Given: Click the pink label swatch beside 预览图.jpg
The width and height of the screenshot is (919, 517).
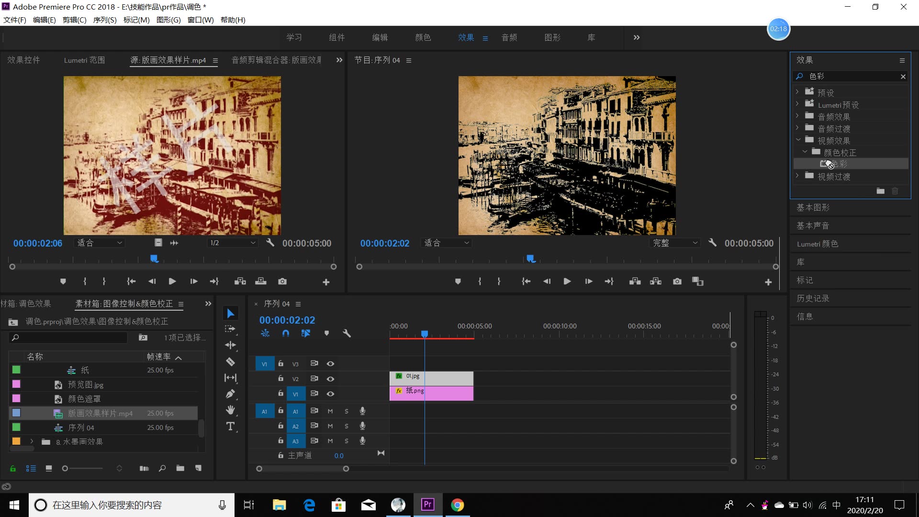Looking at the screenshot, I should (x=16, y=384).
